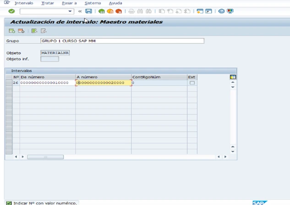290x205 pixels.
Task: Go to previous page icon
Action: point(170,11)
